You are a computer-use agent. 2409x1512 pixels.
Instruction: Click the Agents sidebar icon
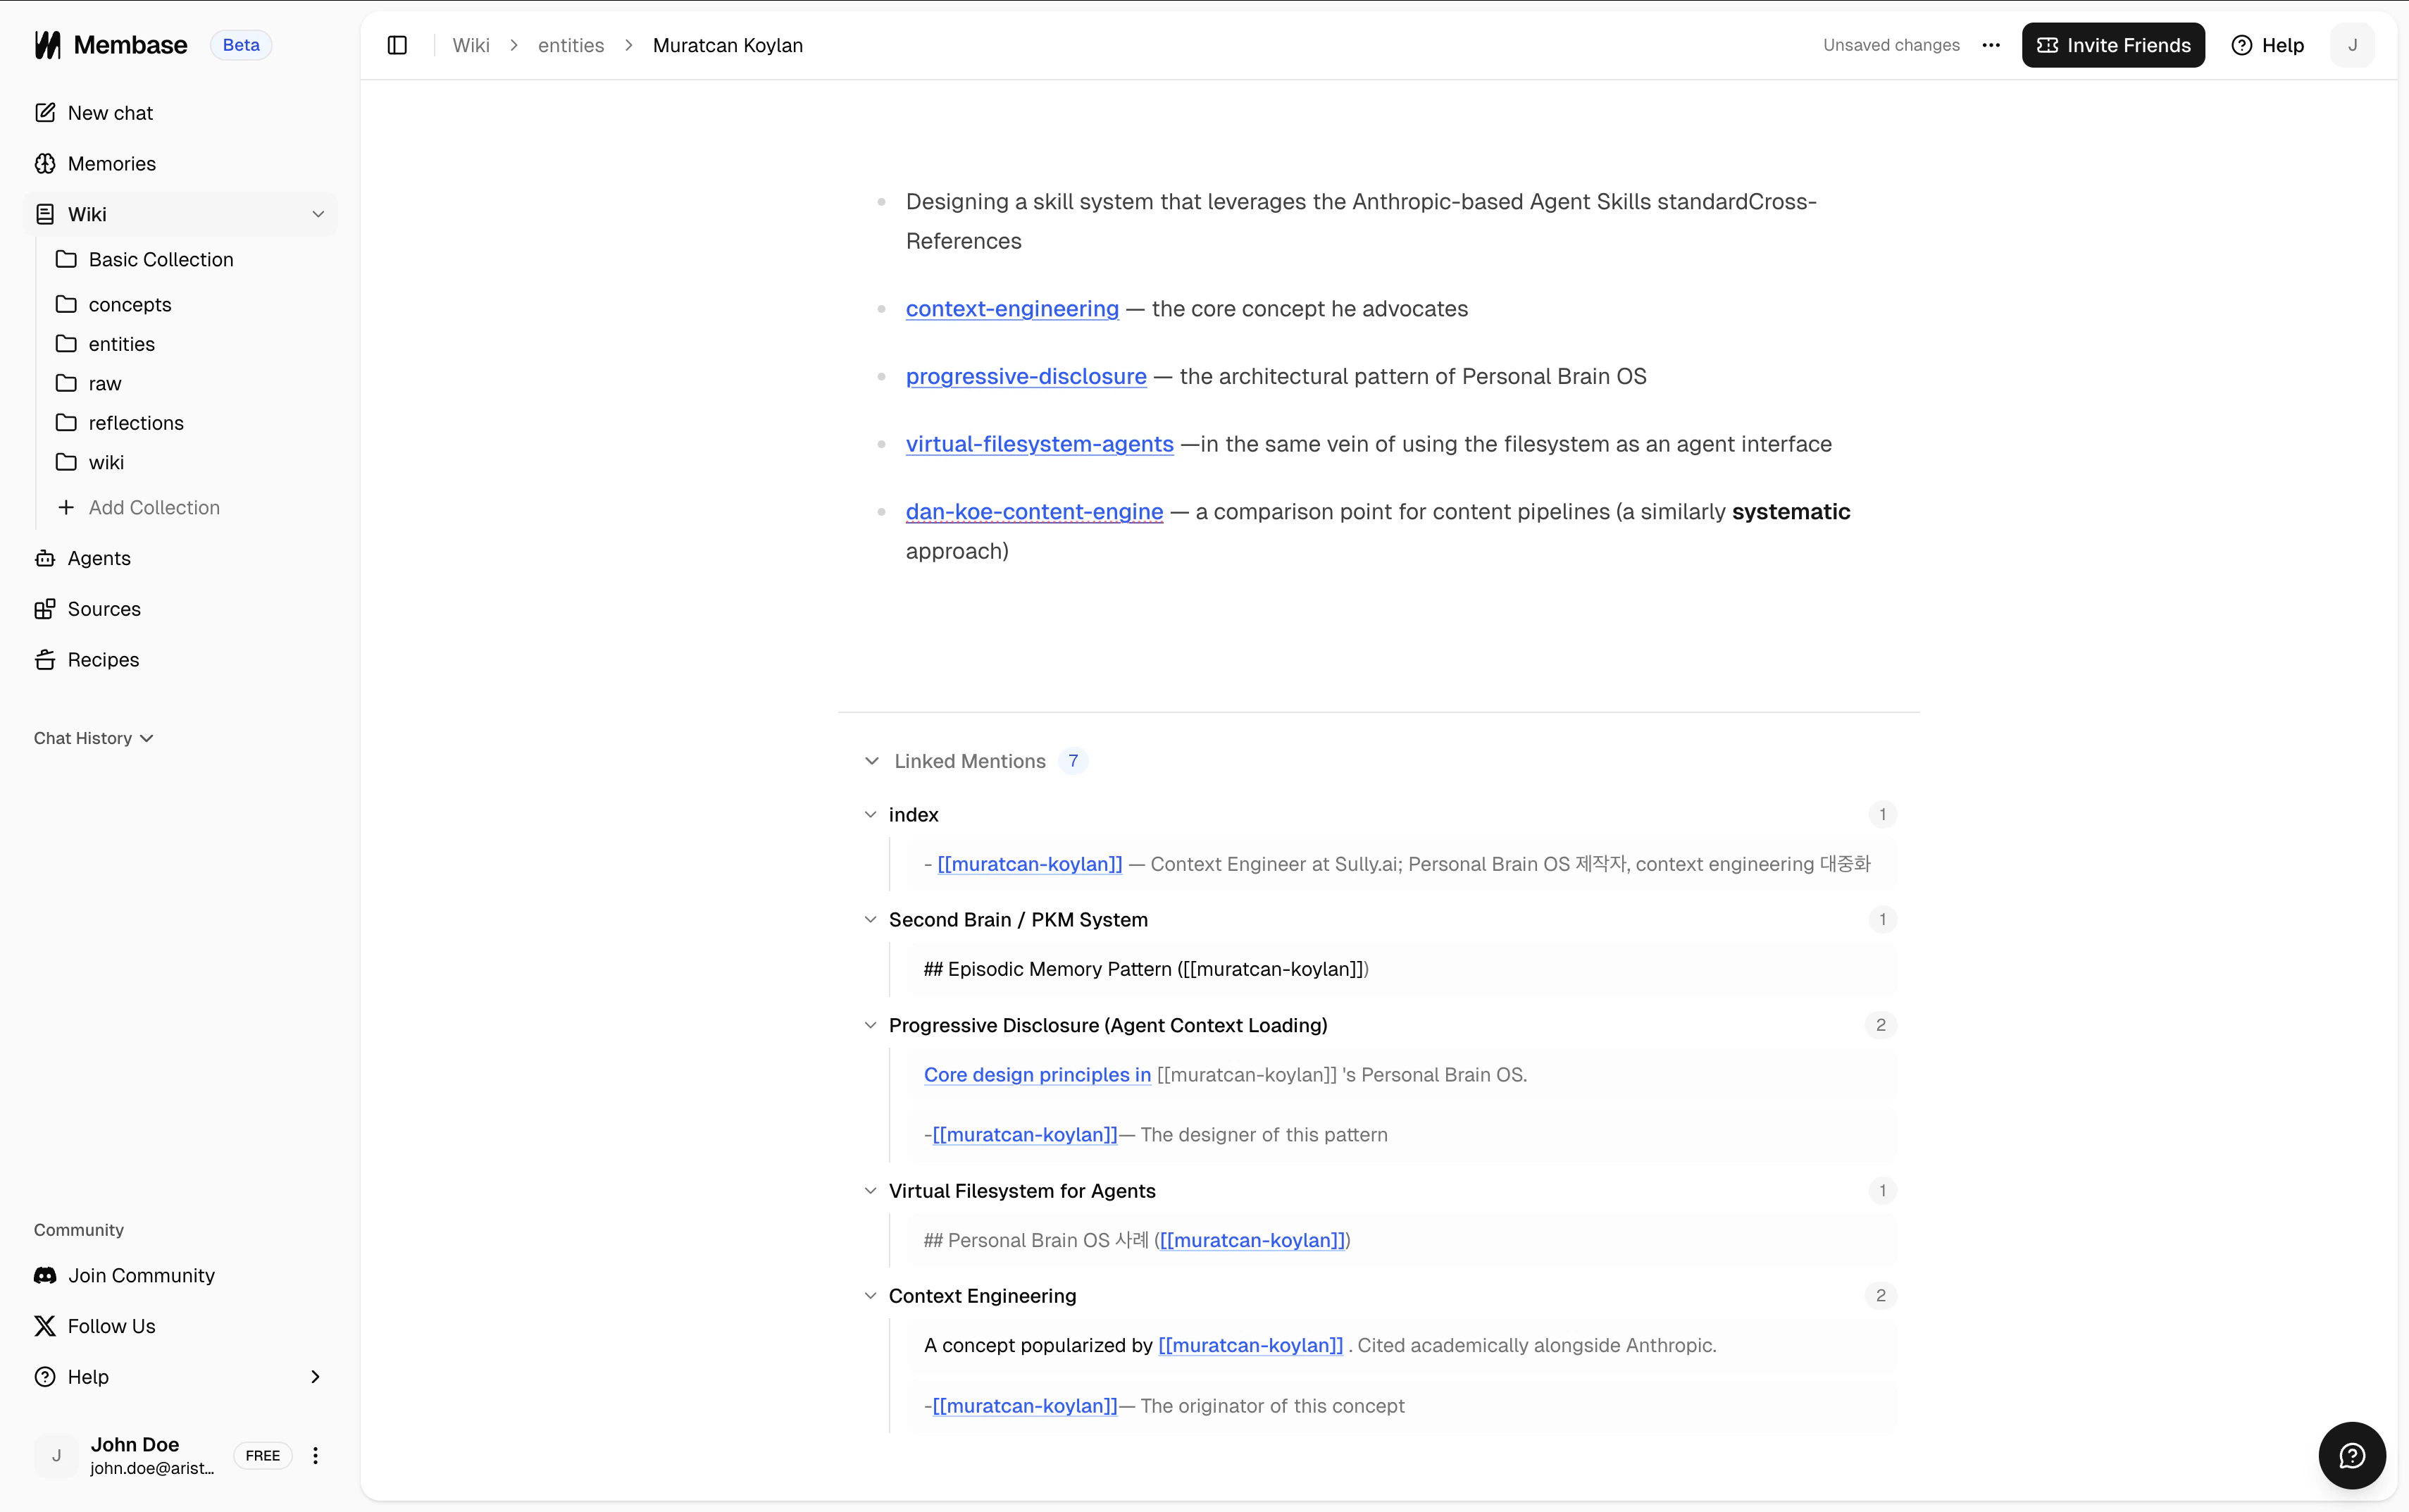coord(45,558)
